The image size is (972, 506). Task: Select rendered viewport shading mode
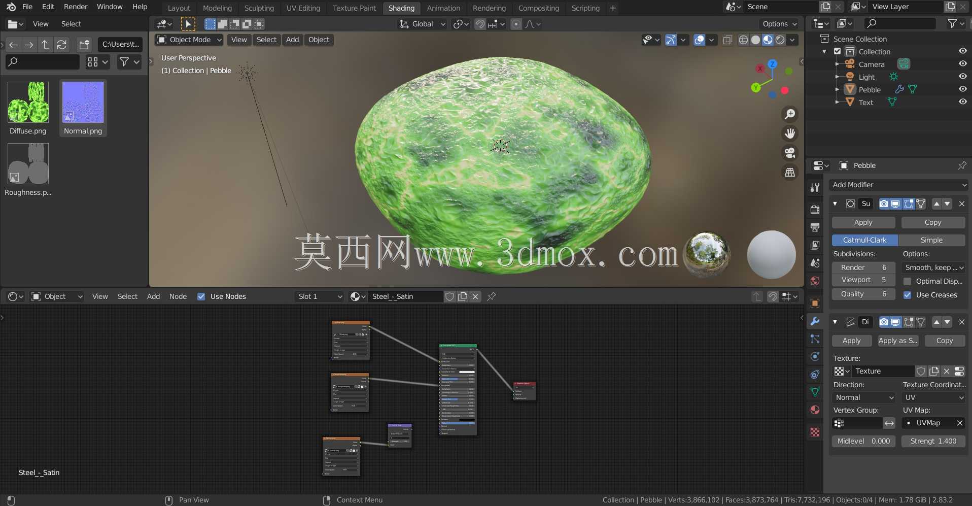pyautogui.click(x=780, y=40)
